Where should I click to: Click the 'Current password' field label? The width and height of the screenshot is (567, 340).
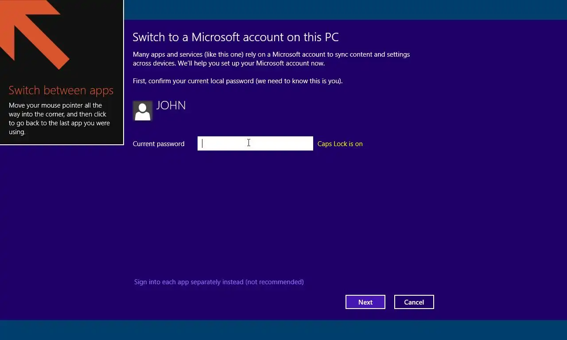(159, 144)
